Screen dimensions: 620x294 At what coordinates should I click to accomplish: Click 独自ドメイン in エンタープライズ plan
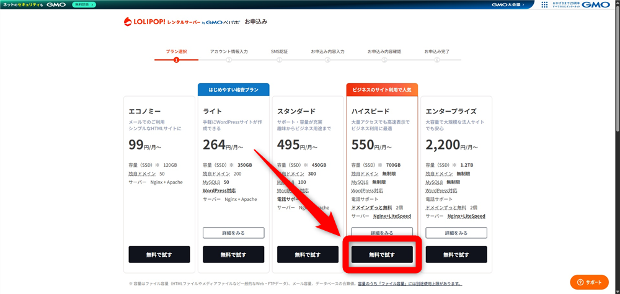click(440, 174)
